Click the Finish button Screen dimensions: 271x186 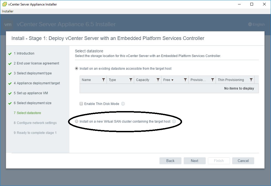219,161
